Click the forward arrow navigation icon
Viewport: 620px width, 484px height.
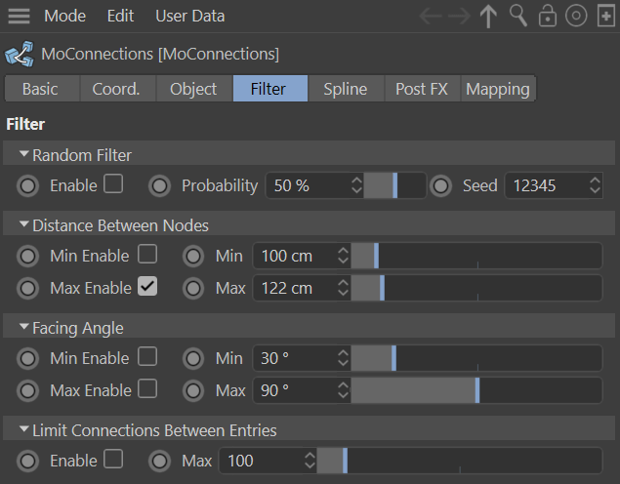point(459,16)
